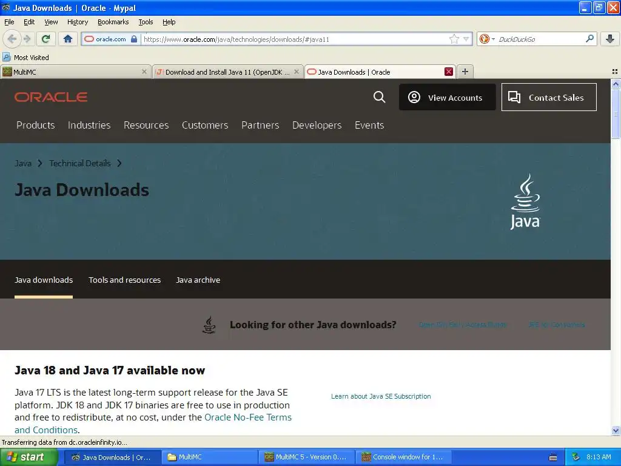
Task: Open the History menu
Action: (77, 22)
